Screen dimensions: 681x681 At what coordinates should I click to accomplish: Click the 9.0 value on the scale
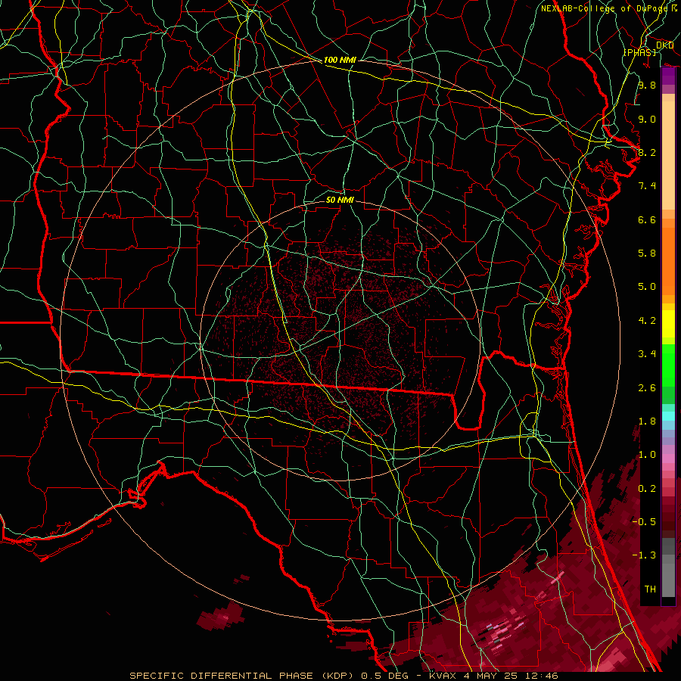click(647, 119)
